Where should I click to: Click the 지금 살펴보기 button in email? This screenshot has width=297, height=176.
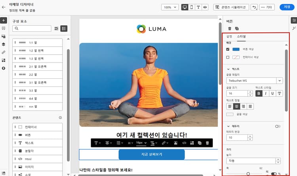[x=152, y=154]
